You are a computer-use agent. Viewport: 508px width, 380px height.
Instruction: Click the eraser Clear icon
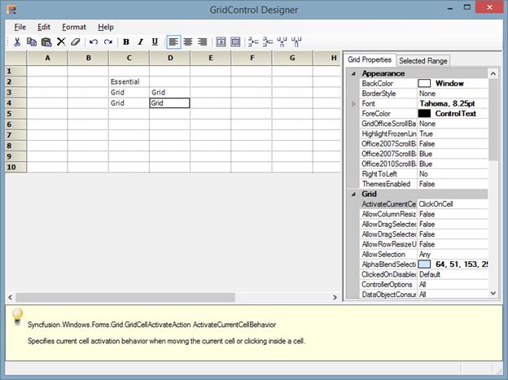pos(75,41)
